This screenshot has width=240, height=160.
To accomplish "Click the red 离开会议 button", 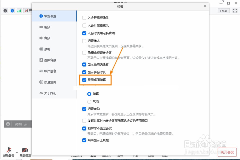I will pyautogui.click(x=227, y=152).
